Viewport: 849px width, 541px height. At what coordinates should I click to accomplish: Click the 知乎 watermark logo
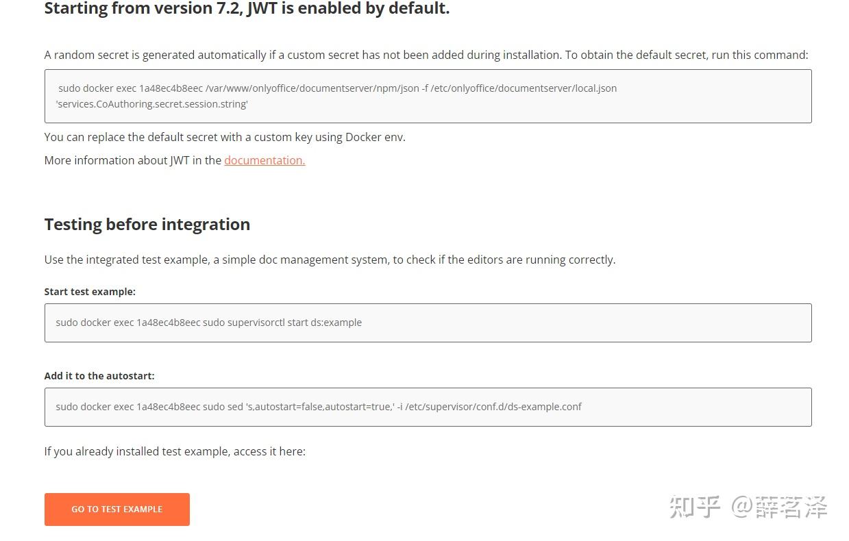pyautogui.click(x=695, y=507)
